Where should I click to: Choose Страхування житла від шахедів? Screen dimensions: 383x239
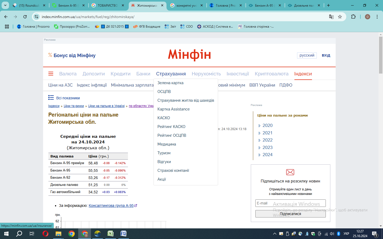click(x=186, y=100)
